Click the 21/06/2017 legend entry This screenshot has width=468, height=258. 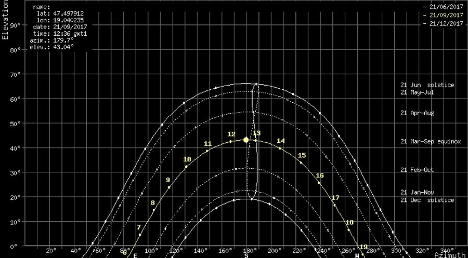pos(446,7)
